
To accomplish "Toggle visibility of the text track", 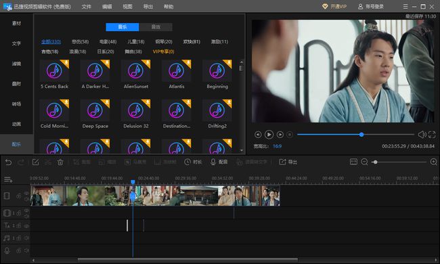I will [x=26, y=225].
